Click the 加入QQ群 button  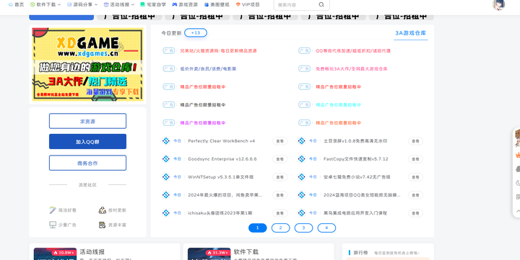(x=87, y=142)
